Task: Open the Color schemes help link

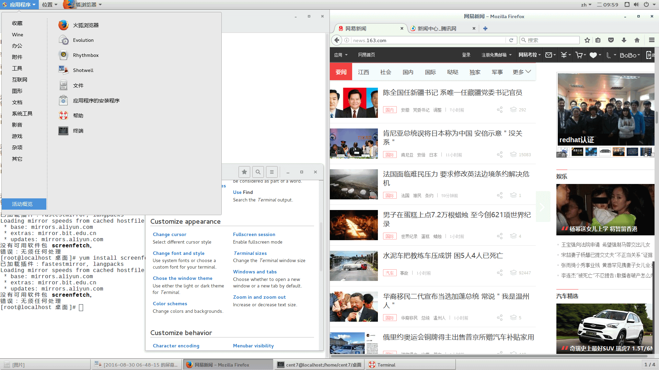Action: click(170, 304)
